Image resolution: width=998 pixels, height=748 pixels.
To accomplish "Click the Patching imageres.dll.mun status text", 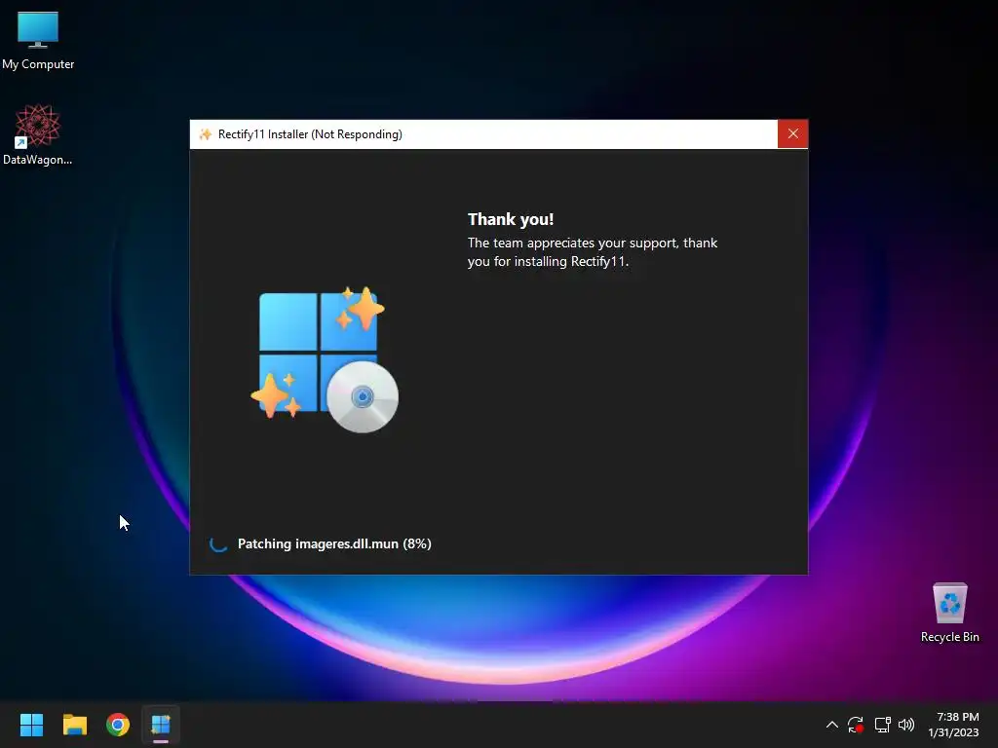I will pyautogui.click(x=334, y=543).
